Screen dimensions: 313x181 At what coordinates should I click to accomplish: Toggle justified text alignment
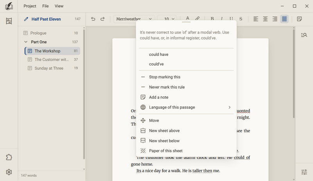pyautogui.click(x=284, y=19)
